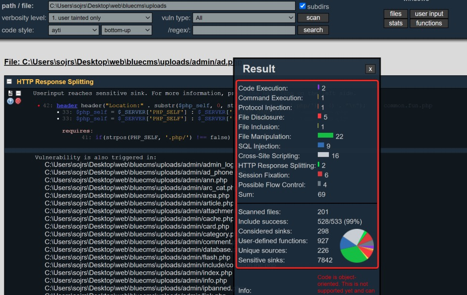Click the Sum value 69
Image resolution: width=467 pixels, height=295 pixels.
click(x=321, y=195)
